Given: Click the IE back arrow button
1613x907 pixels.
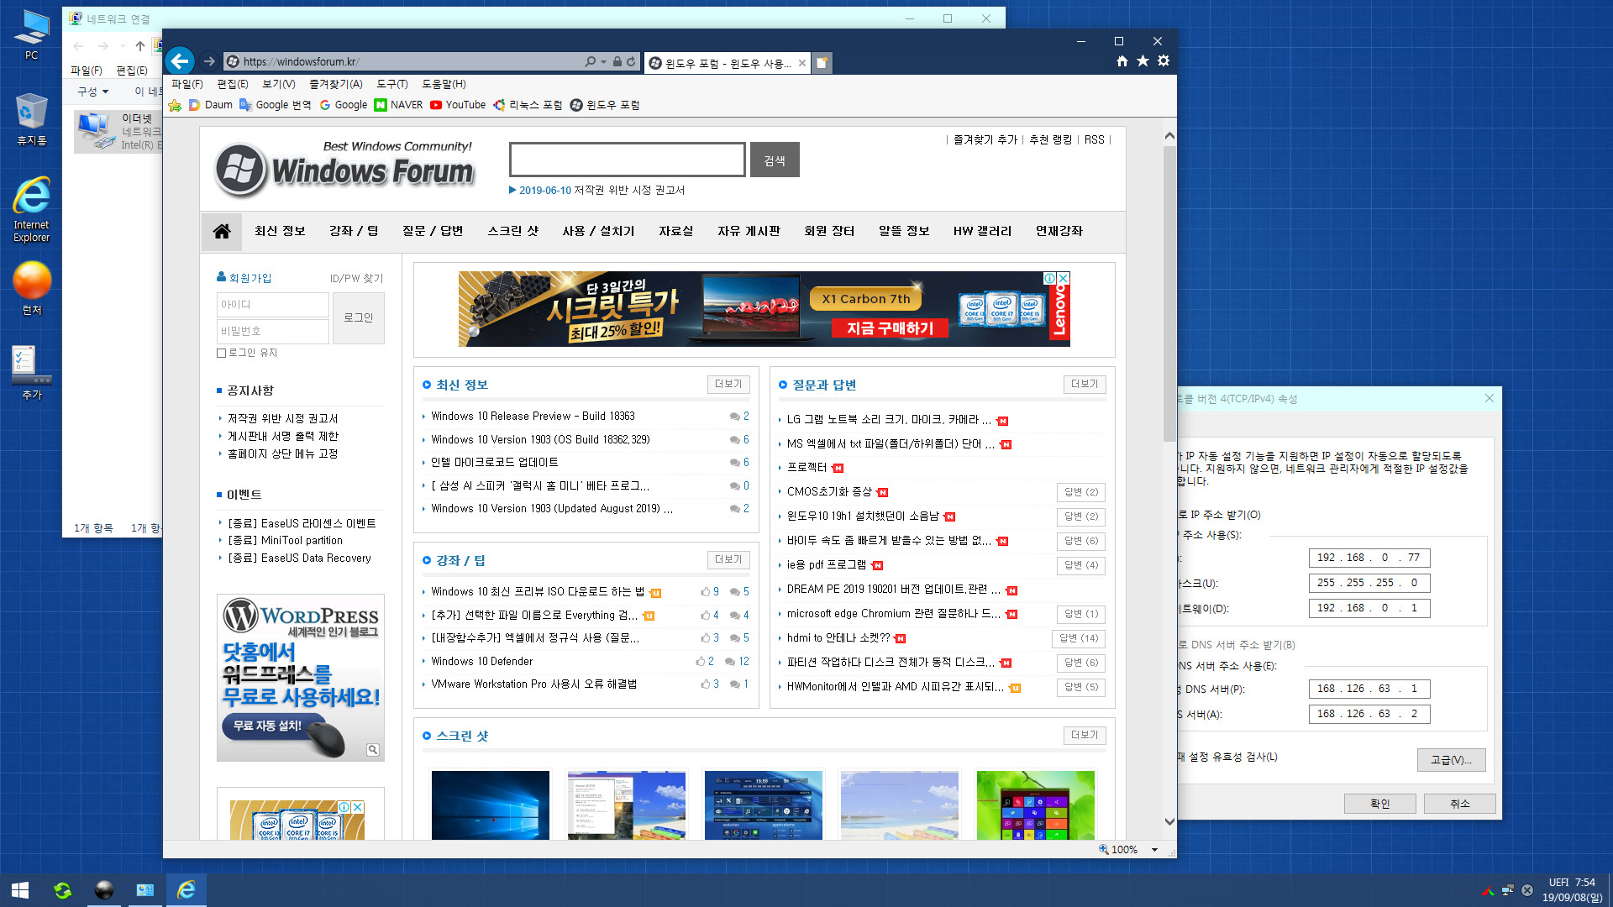Looking at the screenshot, I should [179, 61].
